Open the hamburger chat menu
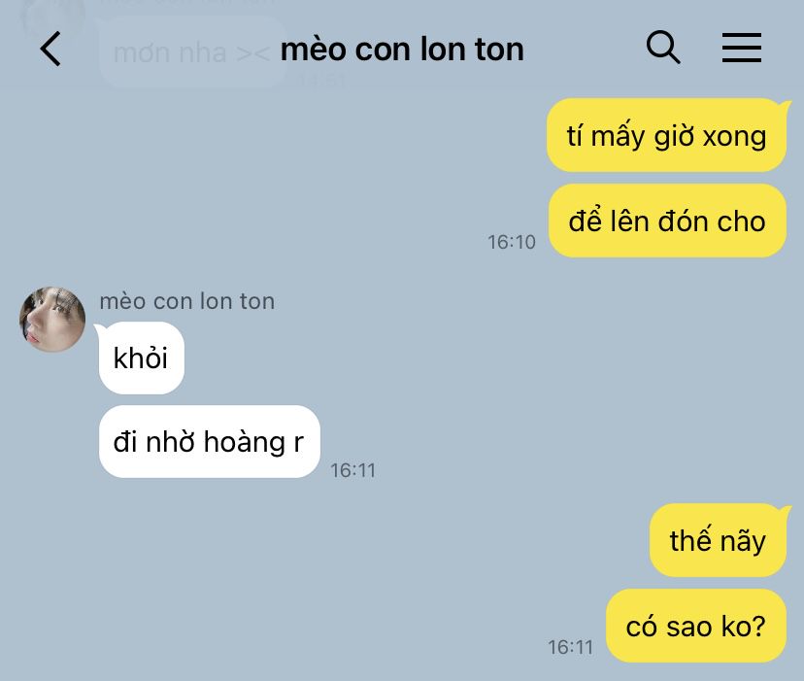 coord(742,48)
